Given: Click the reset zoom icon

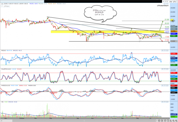Looking at the screenshot, I should [x=170, y=121].
